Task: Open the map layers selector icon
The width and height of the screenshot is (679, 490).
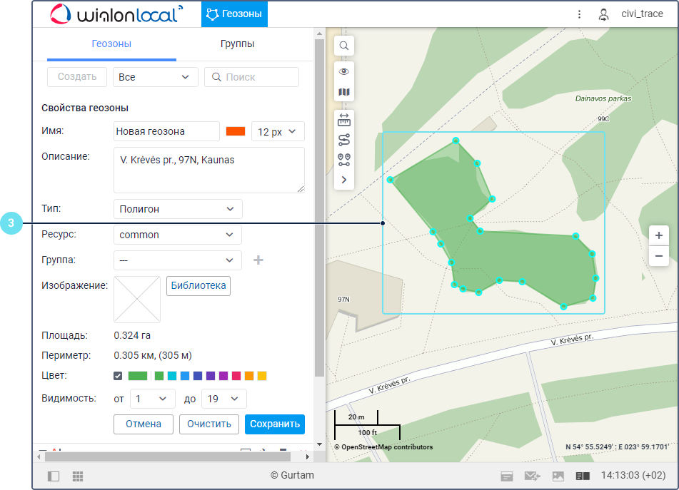Action: coord(344,92)
